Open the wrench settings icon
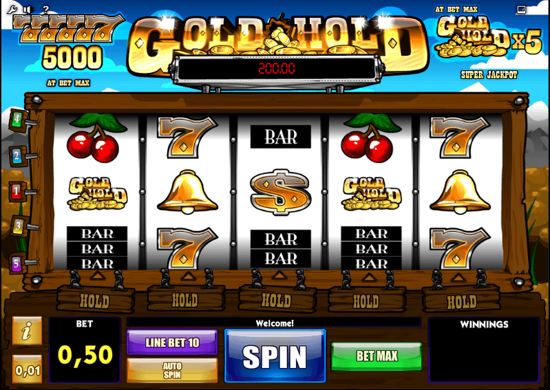 coord(12,10)
